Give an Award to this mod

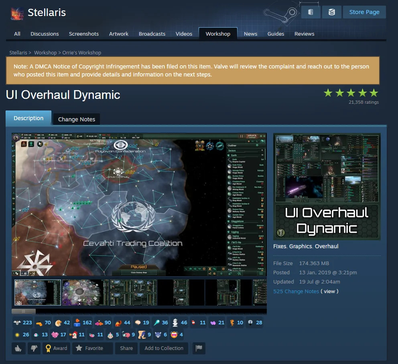pos(56,348)
